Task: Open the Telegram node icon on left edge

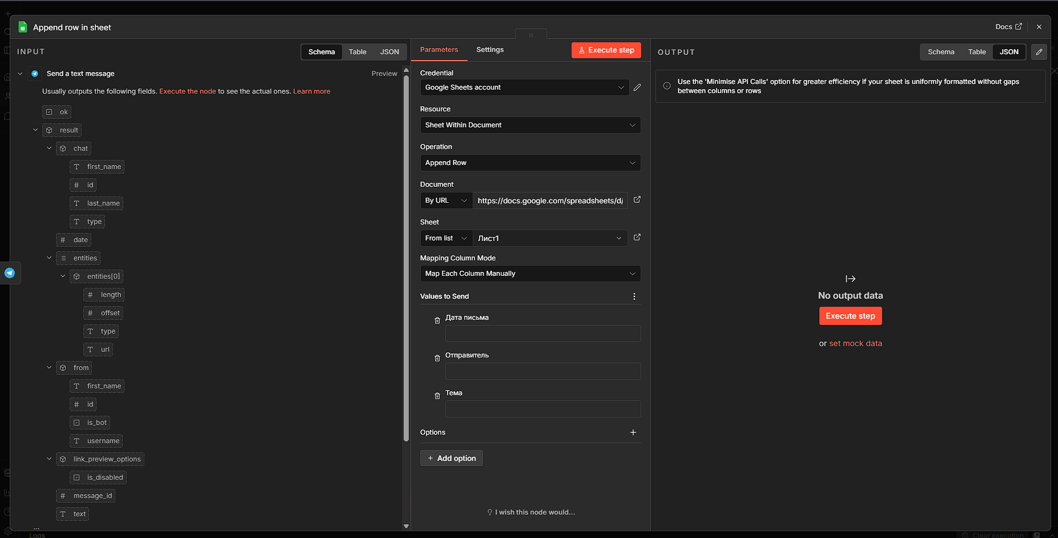Action: [10, 273]
